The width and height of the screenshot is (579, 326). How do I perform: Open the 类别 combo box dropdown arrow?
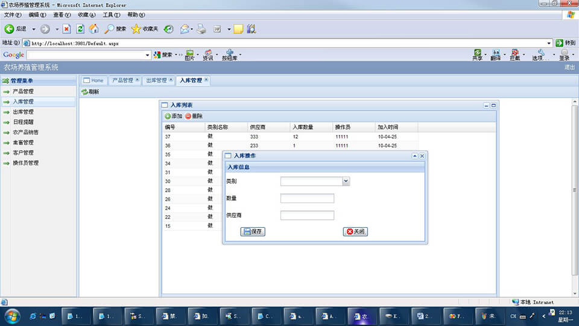point(346,181)
